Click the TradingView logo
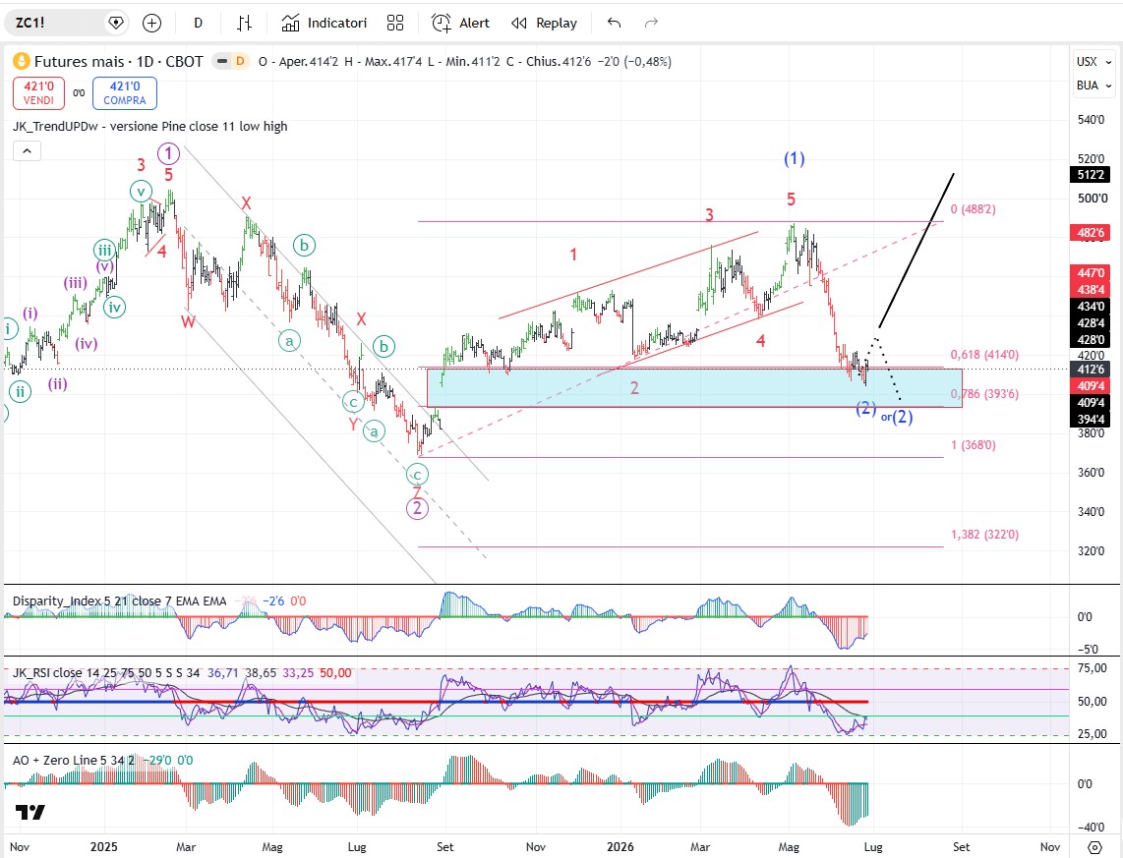This screenshot has width=1123, height=858. pyautogui.click(x=30, y=812)
